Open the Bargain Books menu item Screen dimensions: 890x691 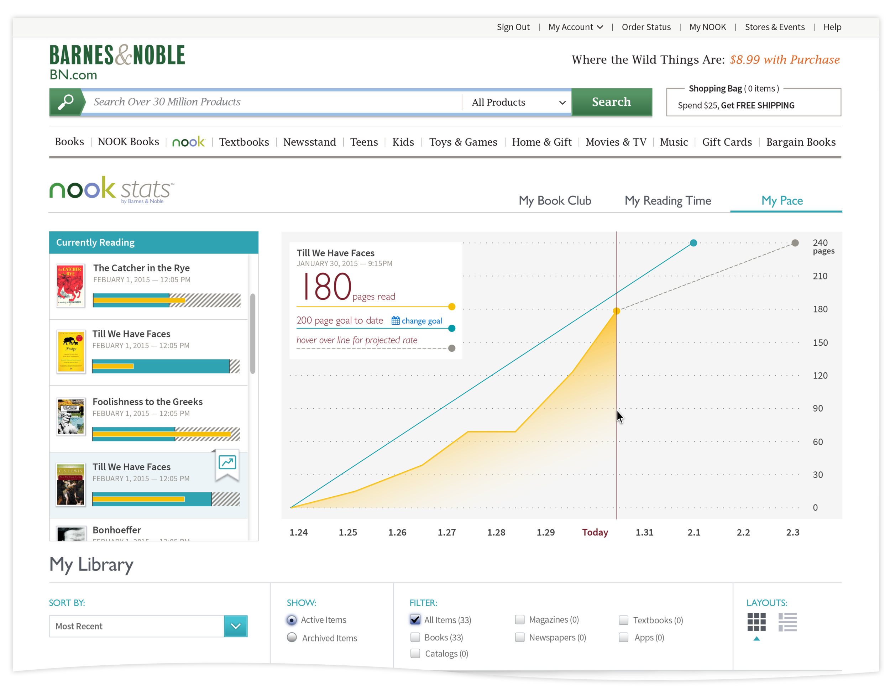pos(801,142)
